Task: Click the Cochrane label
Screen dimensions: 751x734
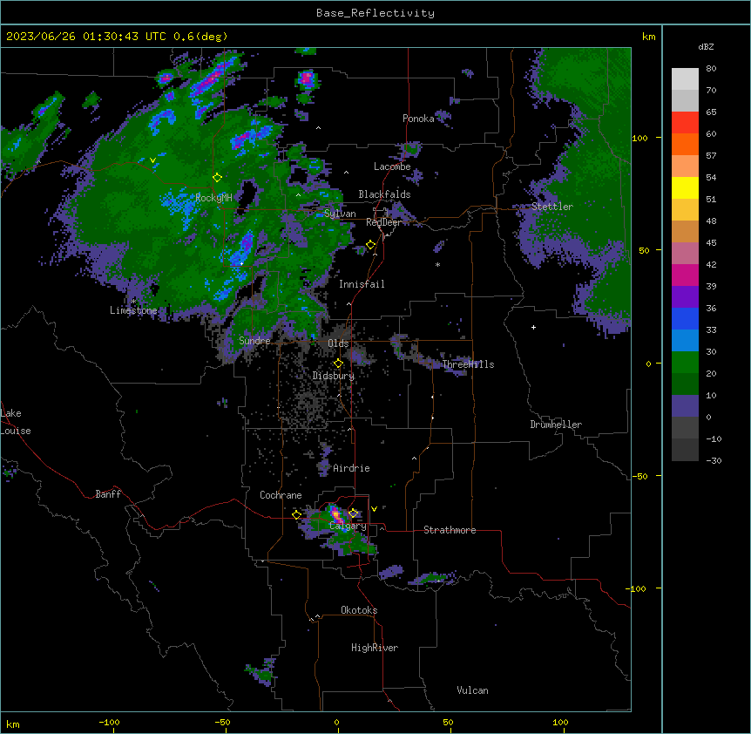Action: coord(281,495)
